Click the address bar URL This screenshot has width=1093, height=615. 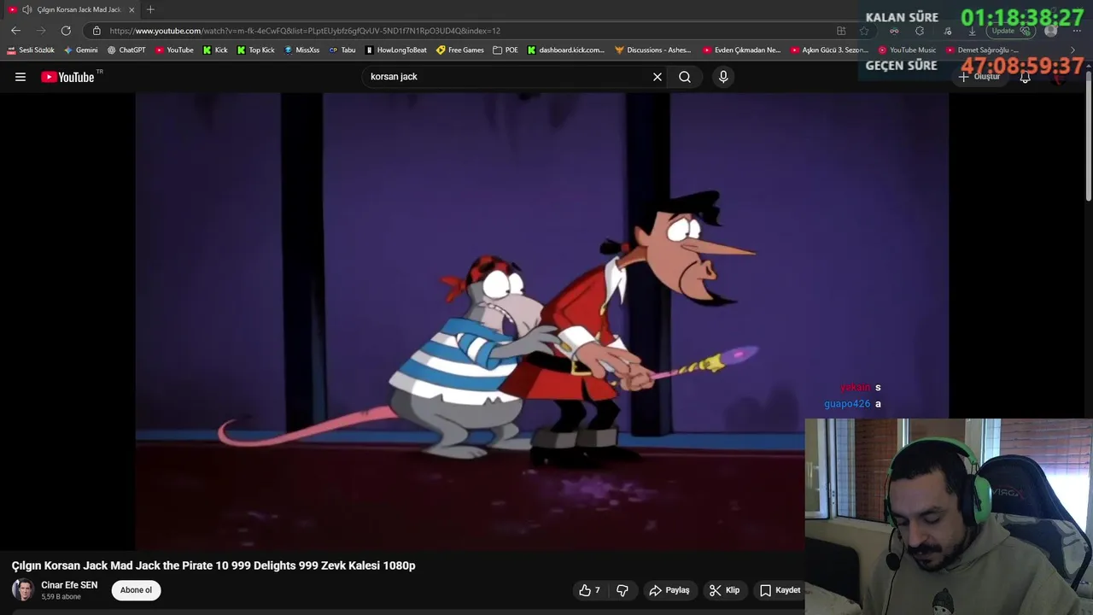(305, 31)
